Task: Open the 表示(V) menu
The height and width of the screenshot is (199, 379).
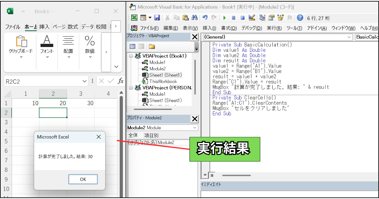Action: tap(190, 28)
